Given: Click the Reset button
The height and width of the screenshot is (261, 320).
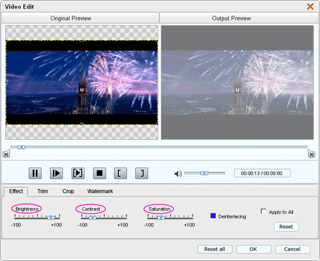Looking at the screenshot, I should coord(286,227).
